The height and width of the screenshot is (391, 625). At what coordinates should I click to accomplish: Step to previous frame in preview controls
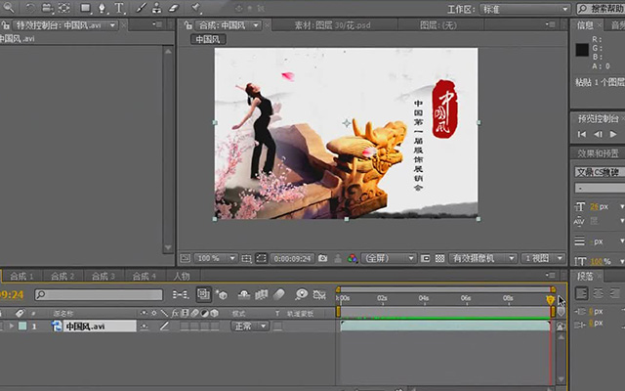[x=598, y=134]
